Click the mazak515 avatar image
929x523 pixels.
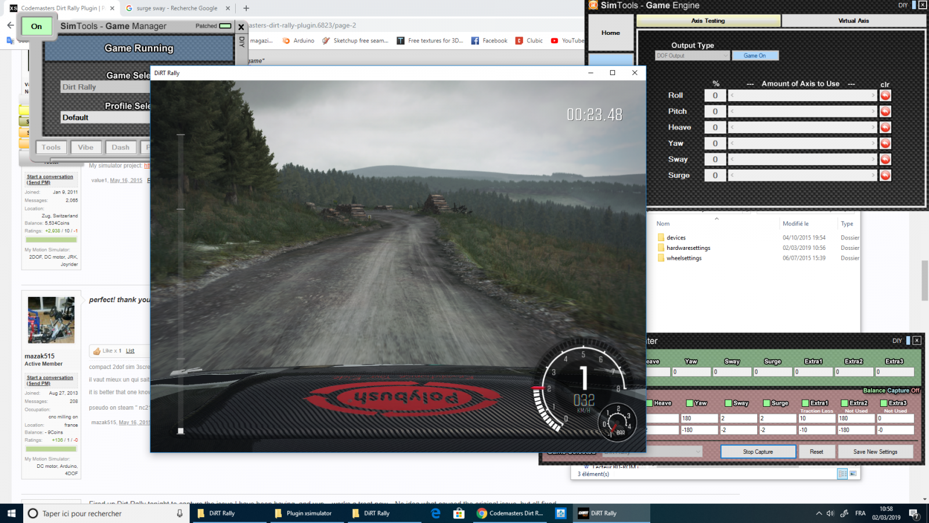(51, 320)
